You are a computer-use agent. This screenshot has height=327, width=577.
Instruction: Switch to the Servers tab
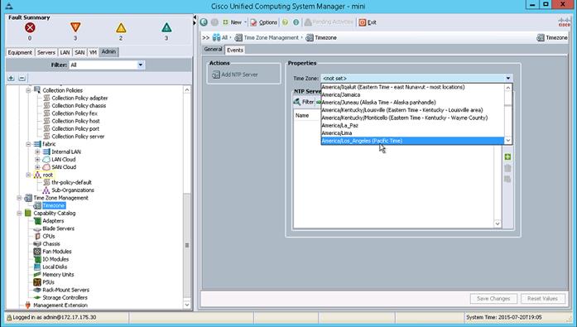(x=46, y=53)
